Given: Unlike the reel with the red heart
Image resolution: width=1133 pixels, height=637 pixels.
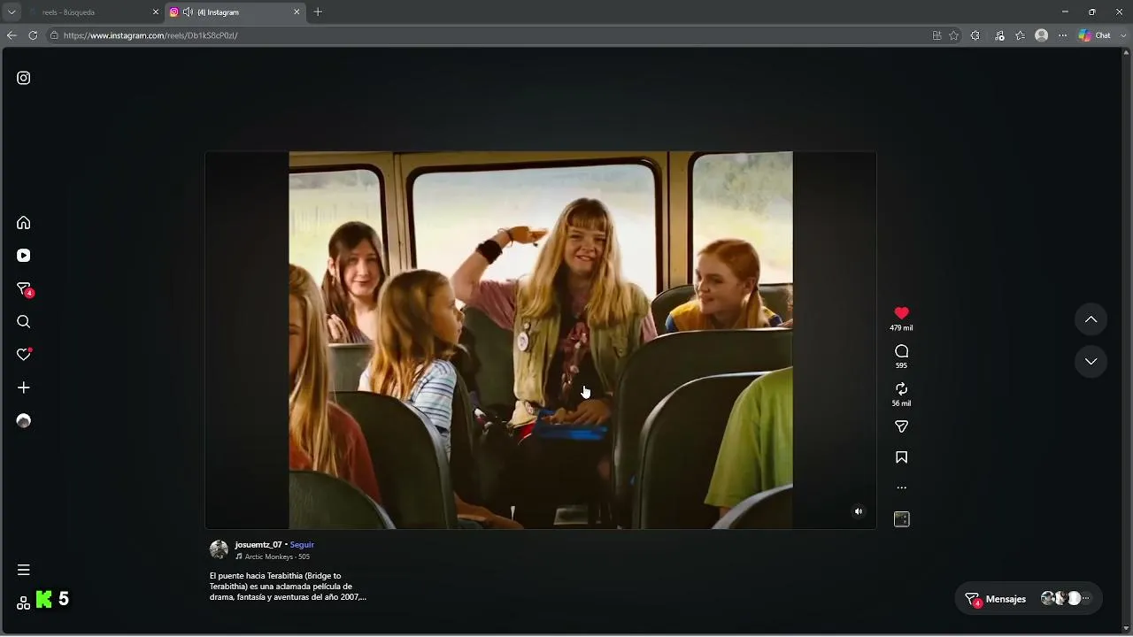Looking at the screenshot, I should click(x=901, y=313).
